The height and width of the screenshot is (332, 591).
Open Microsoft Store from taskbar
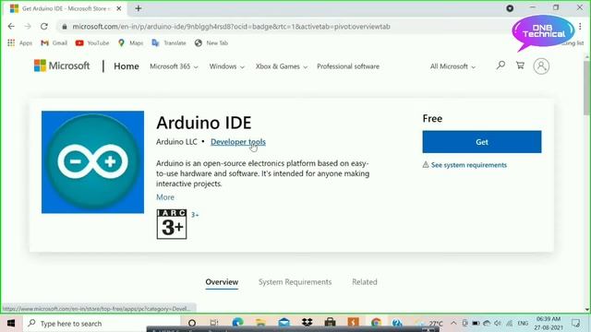coord(331,324)
